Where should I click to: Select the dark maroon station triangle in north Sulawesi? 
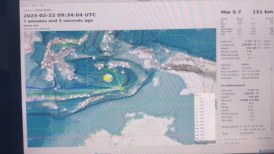coord(60,39)
